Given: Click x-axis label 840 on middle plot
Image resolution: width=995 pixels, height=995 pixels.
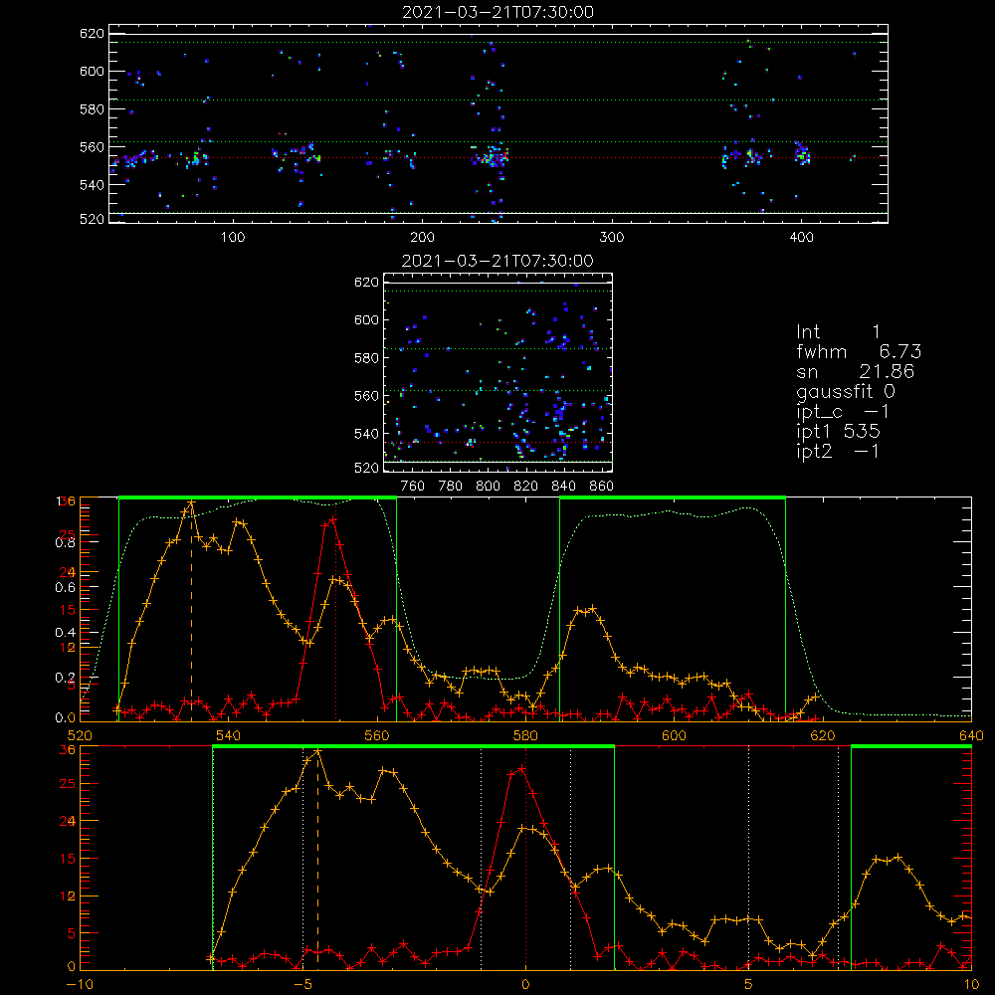Looking at the screenshot, I should click(x=563, y=487).
